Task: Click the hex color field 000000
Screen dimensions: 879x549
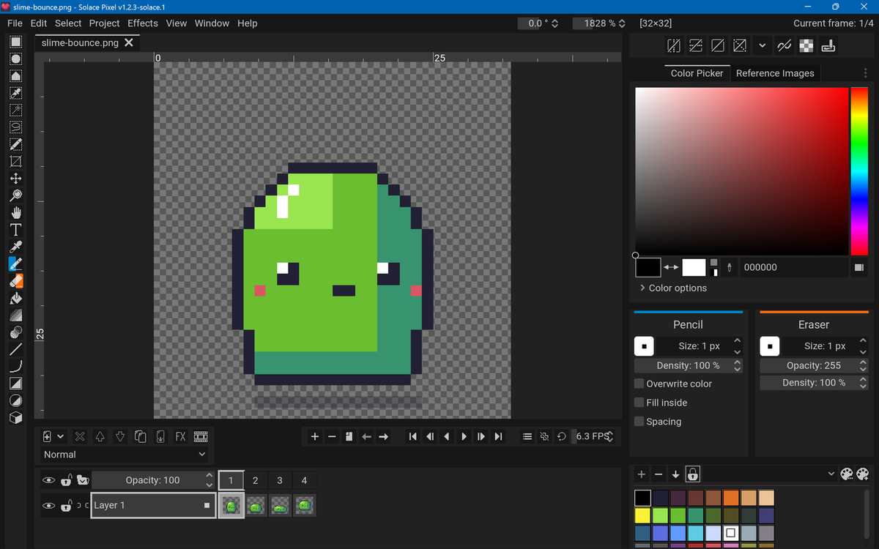Action: pos(793,267)
